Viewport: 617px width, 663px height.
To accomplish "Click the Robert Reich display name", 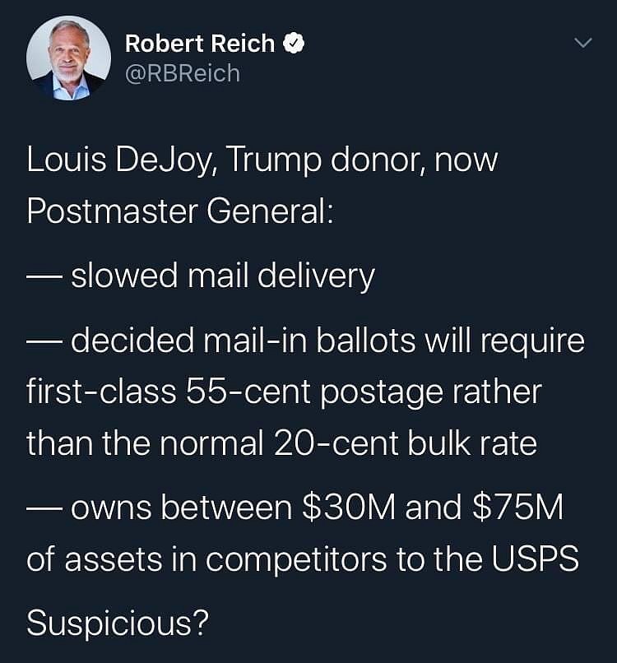I will (199, 44).
